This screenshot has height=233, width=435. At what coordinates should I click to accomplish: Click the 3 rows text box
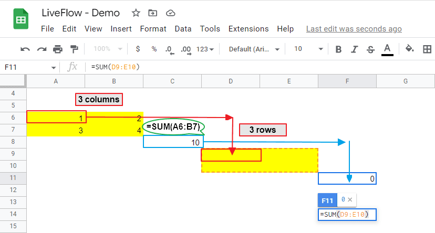(x=263, y=130)
